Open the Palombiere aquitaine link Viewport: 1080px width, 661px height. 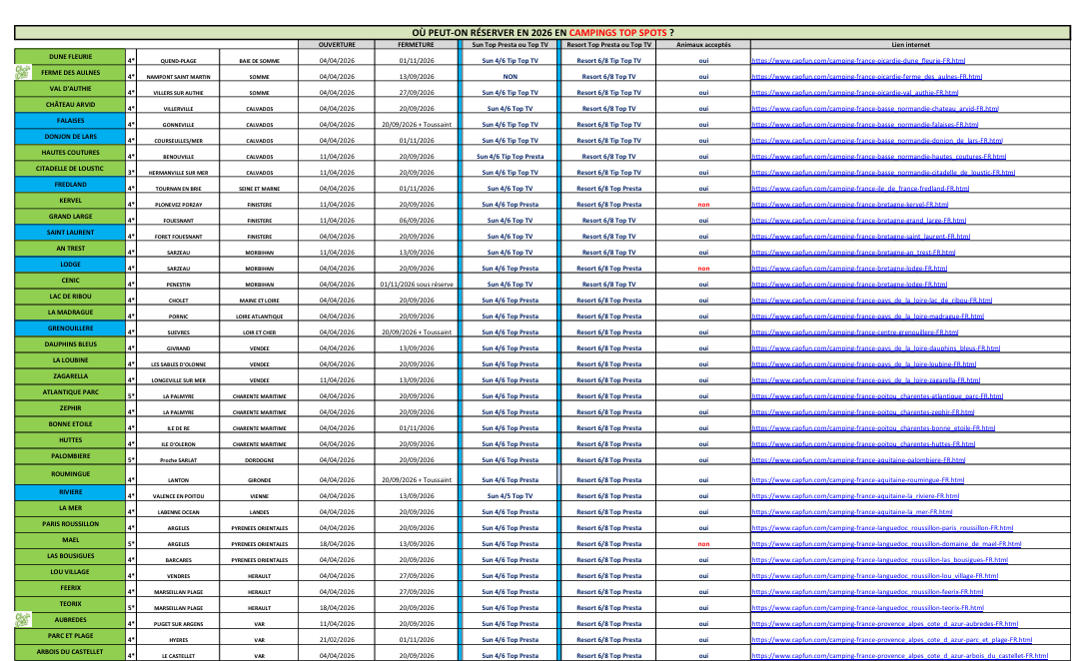pyautogui.click(x=858, y=460)
